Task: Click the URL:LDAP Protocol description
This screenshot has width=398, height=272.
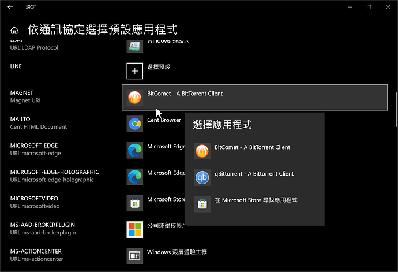Action: click(34, 47)
